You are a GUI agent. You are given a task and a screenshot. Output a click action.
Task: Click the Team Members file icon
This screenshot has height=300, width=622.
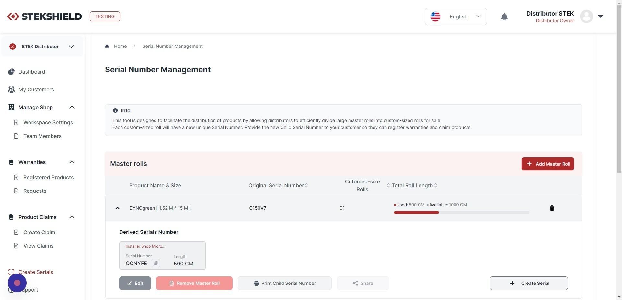tap(16, 136)
